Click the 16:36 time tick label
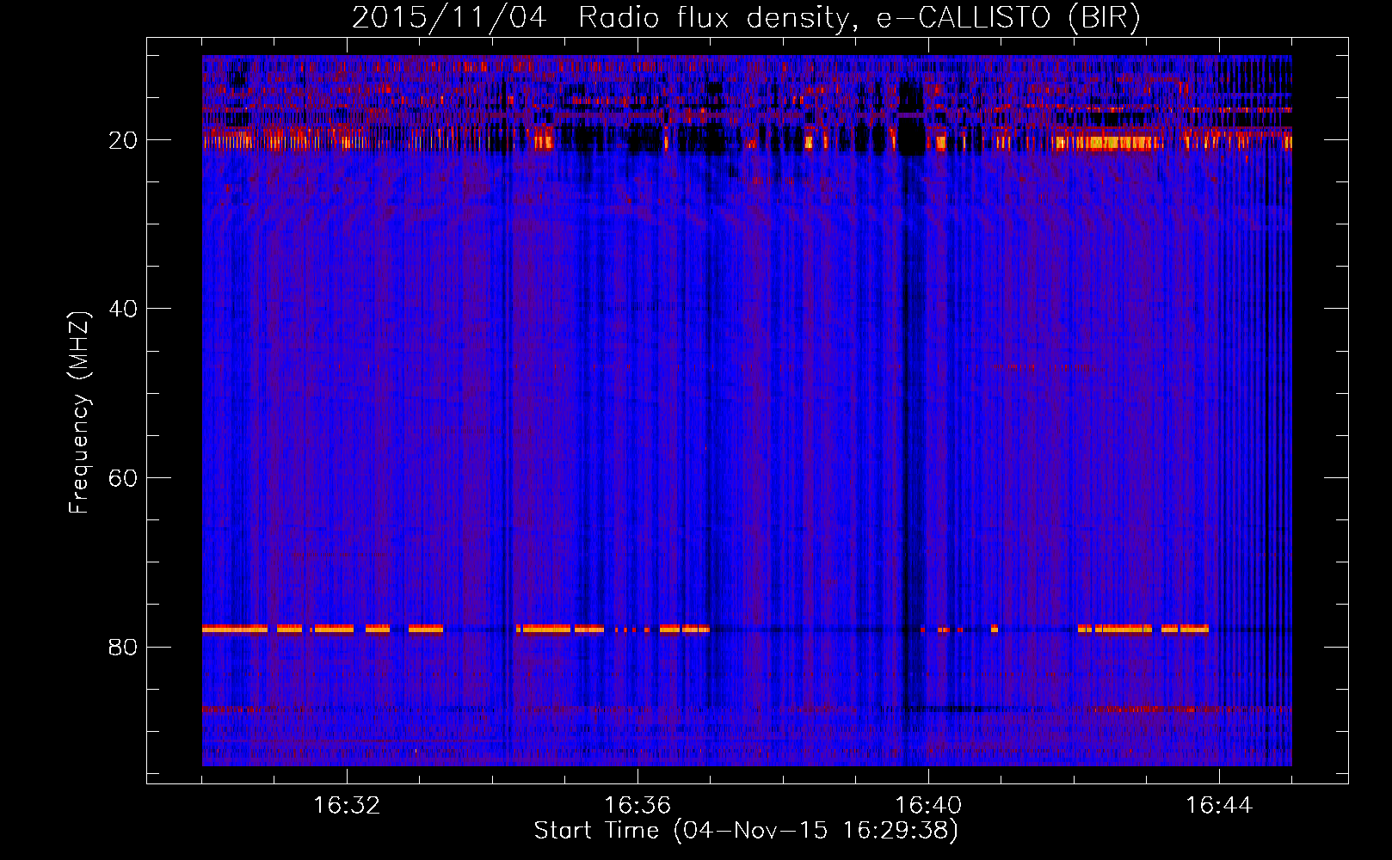This screenshot has width=1392, height=860. point(637,806)
